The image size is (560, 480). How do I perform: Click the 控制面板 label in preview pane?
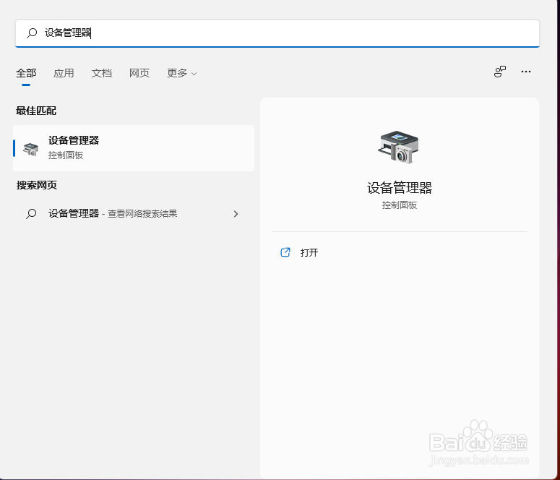pos(400,205)
